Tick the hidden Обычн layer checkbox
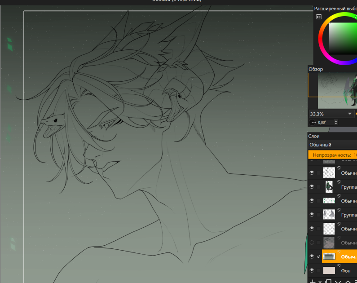Image resolution: width=357 pixels, height=283 pixels. coord(318,243)
